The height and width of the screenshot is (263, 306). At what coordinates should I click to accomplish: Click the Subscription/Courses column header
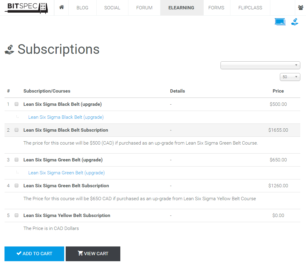(x=47, y=91)
